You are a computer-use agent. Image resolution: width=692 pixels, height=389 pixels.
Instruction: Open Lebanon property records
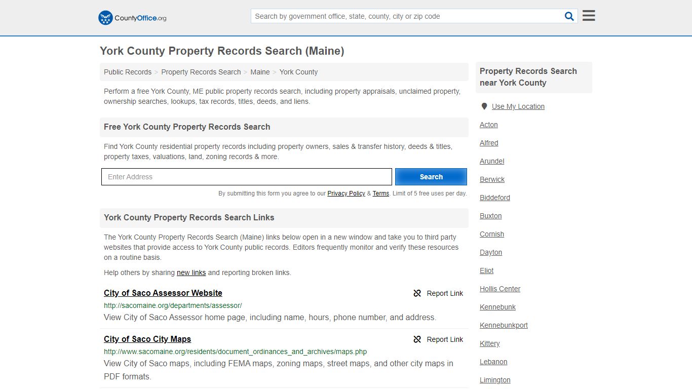493,362
